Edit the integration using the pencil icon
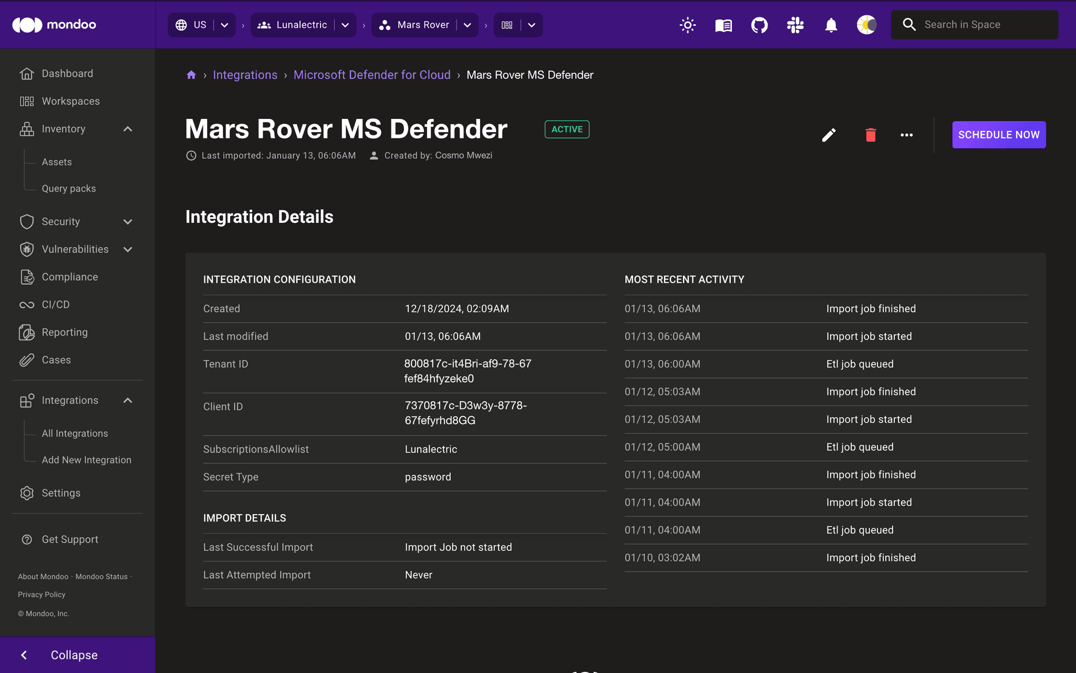1076x673 pixels. pos(829,135)
